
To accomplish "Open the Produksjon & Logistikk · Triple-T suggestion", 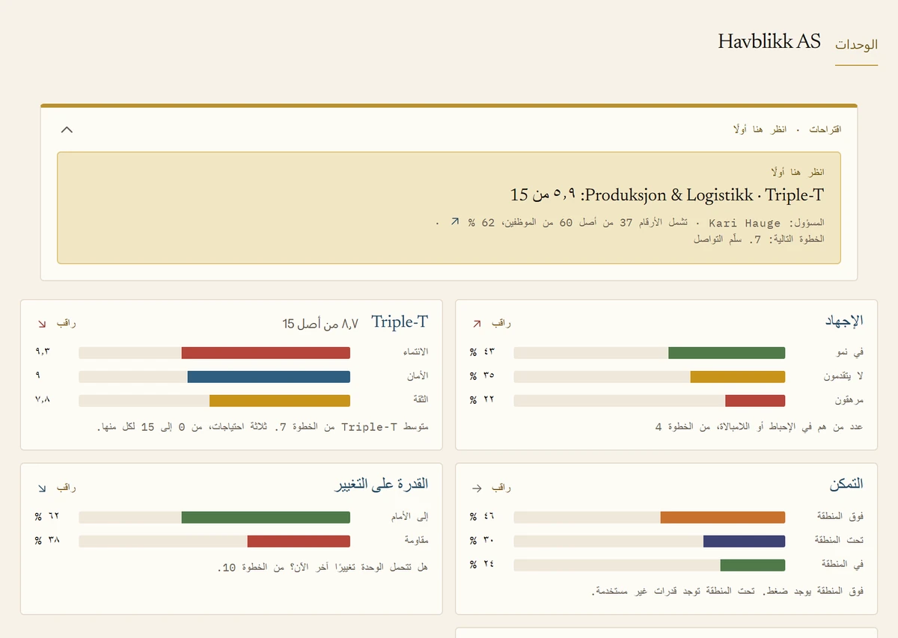I will (449, 208).
